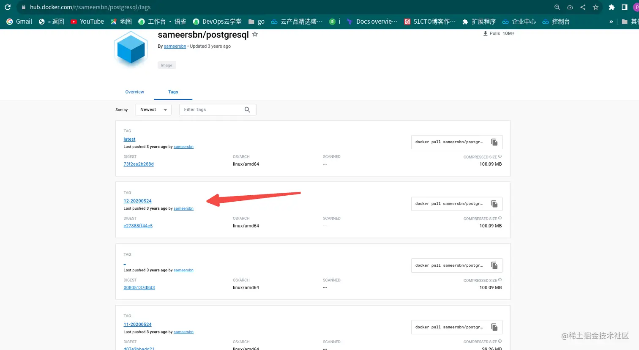Open the Sort by Newest dropdown
This screenshot has width=639, height=350.
[153, 109]
